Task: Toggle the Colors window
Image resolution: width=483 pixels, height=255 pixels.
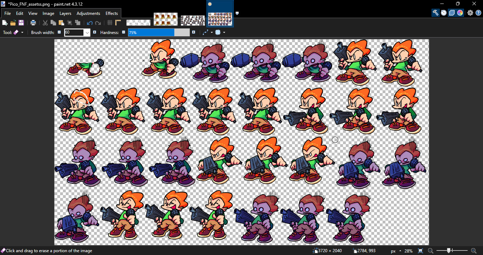Action: point(460,13)
